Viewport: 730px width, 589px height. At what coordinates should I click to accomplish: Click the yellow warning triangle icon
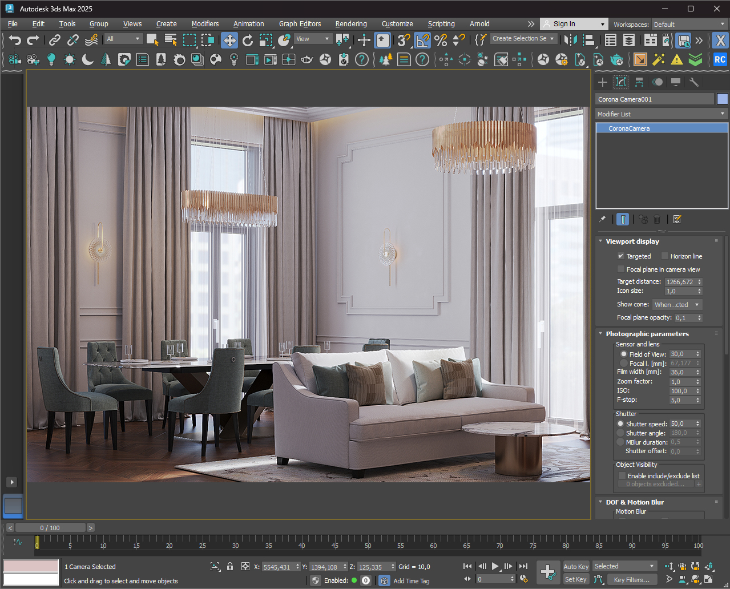click(x=677, y=59)
